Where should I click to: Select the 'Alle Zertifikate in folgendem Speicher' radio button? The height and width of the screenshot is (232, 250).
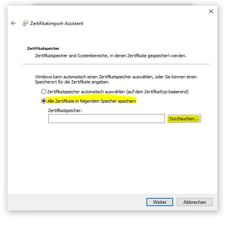pos(44,101)
